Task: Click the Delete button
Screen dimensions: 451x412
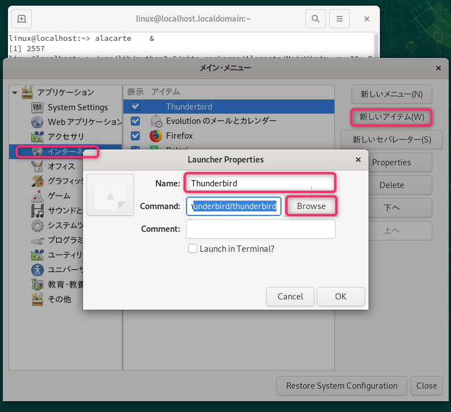Action: pyautogui.click(x=400, y=185)
